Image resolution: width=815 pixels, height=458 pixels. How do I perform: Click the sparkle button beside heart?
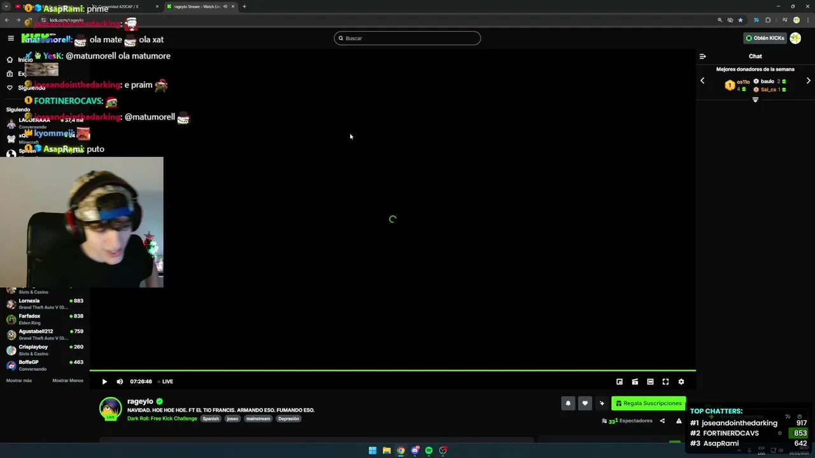(x=602, y=403)
